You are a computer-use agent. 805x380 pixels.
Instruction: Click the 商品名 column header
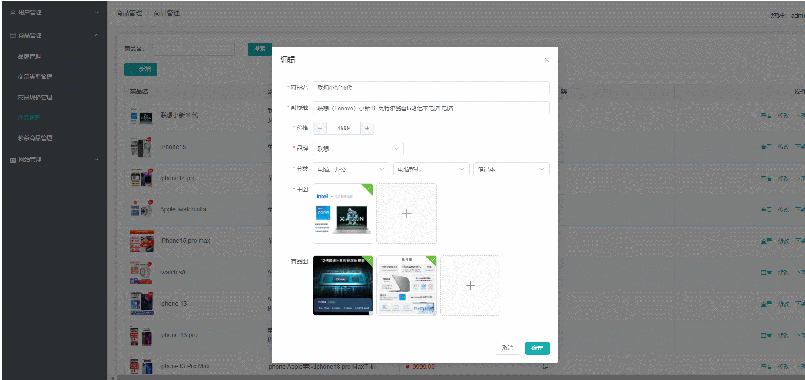tap(139, 92)
